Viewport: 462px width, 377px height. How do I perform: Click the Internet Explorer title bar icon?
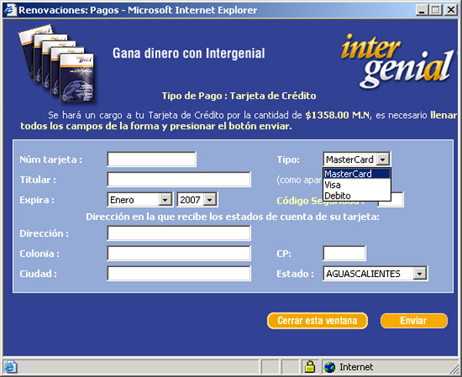[x=10, y=10]
